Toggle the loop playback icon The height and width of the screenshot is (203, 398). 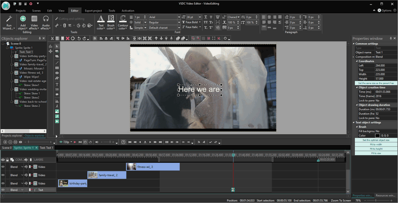click(91, 142)
